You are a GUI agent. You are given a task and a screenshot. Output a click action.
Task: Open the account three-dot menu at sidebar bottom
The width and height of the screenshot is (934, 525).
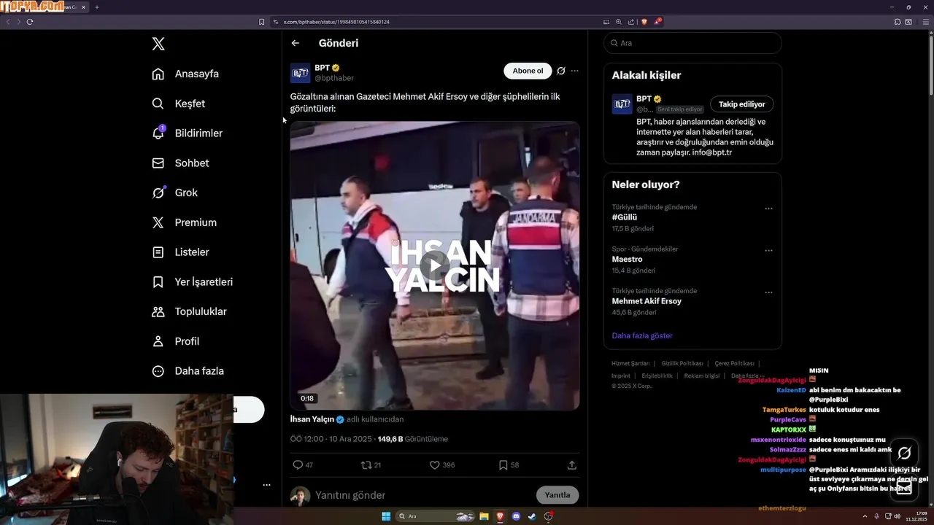tap(266, 485)
